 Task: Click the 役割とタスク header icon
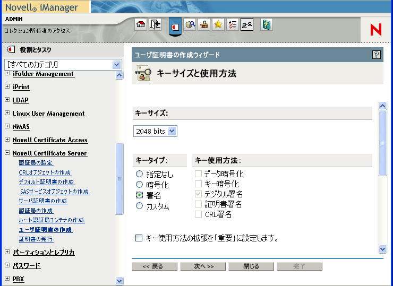point(11,49)
